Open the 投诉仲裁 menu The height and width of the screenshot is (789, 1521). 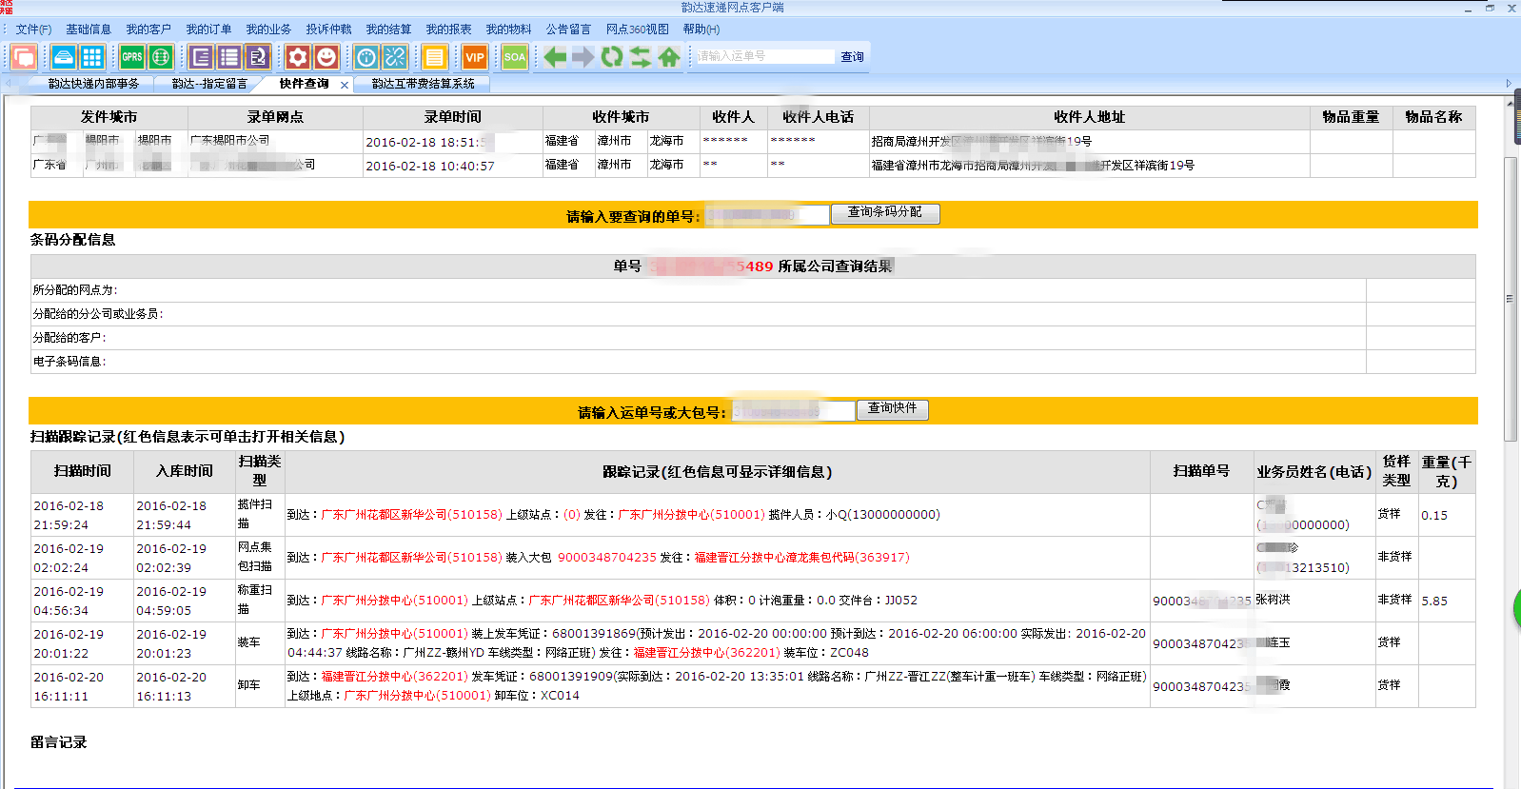pos(328,30)
